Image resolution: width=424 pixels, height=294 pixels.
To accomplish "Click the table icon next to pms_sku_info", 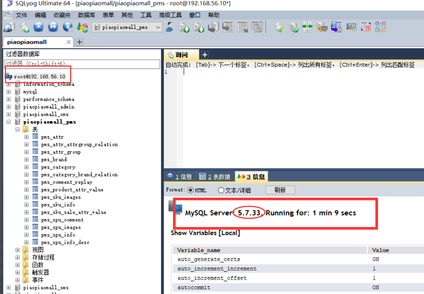I will [35, 204].
